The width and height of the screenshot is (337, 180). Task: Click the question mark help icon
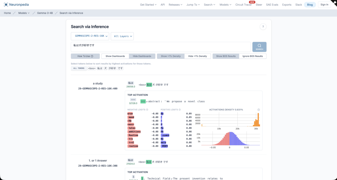coord(263,27)
